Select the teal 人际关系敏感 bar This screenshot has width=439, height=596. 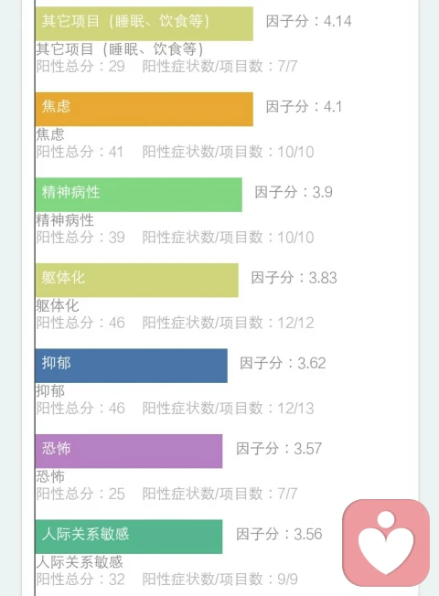[129, 537]
